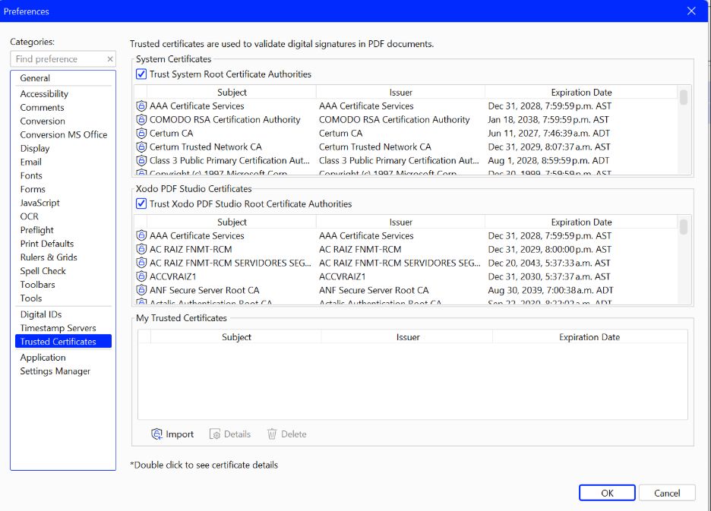Close the Preferences dialog
Viewport: 711px width, 511px height.
(691, 11)
